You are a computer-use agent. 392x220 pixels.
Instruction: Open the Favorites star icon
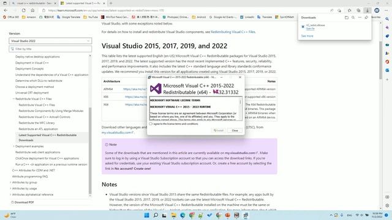pos(350,10)
